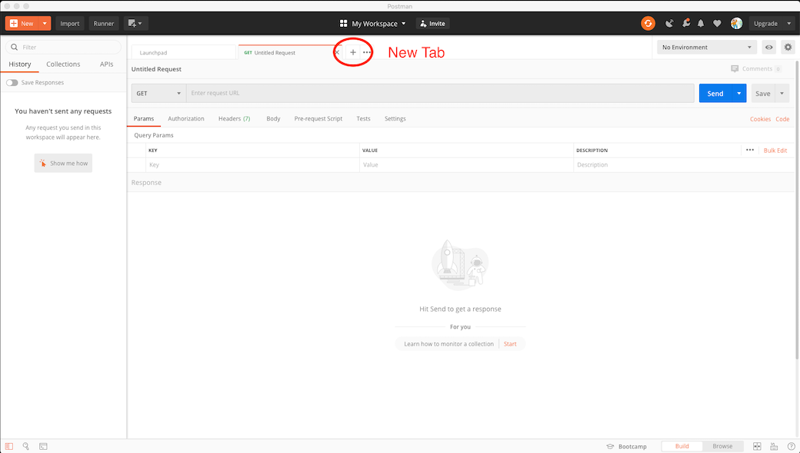This screenshot has height=453, width=800.
Task: Click the New button
Action: 22,23
